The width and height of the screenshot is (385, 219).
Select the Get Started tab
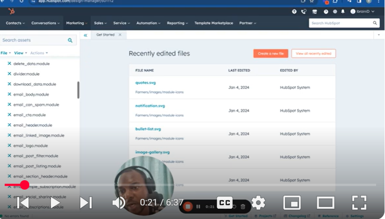click(x=105, y=35)
